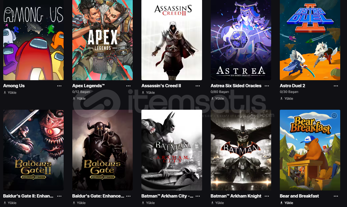Click Yükle under Astro Duel 2
This screenshot has height=207, width=347.
pos(287,99)
